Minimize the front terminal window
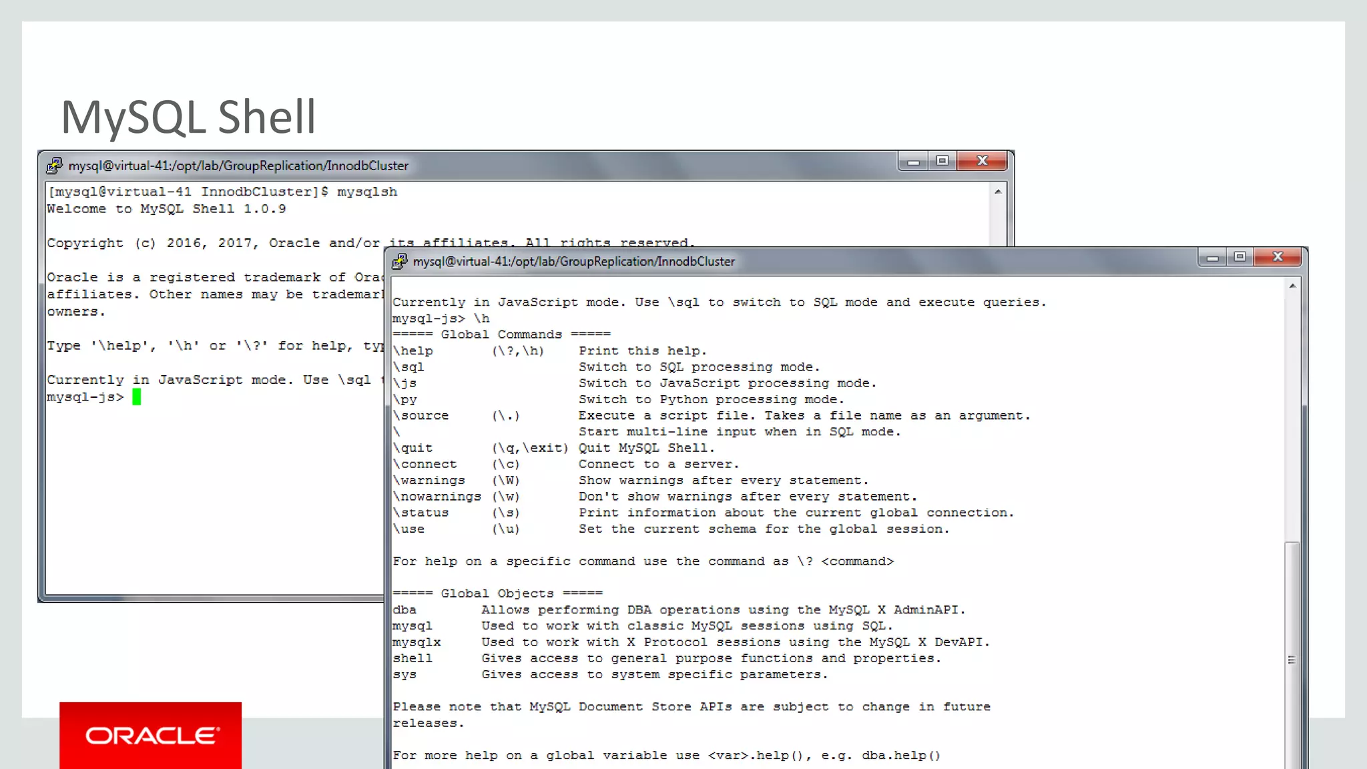This screenshot has height=769, width=1367. click(1213, 258)
